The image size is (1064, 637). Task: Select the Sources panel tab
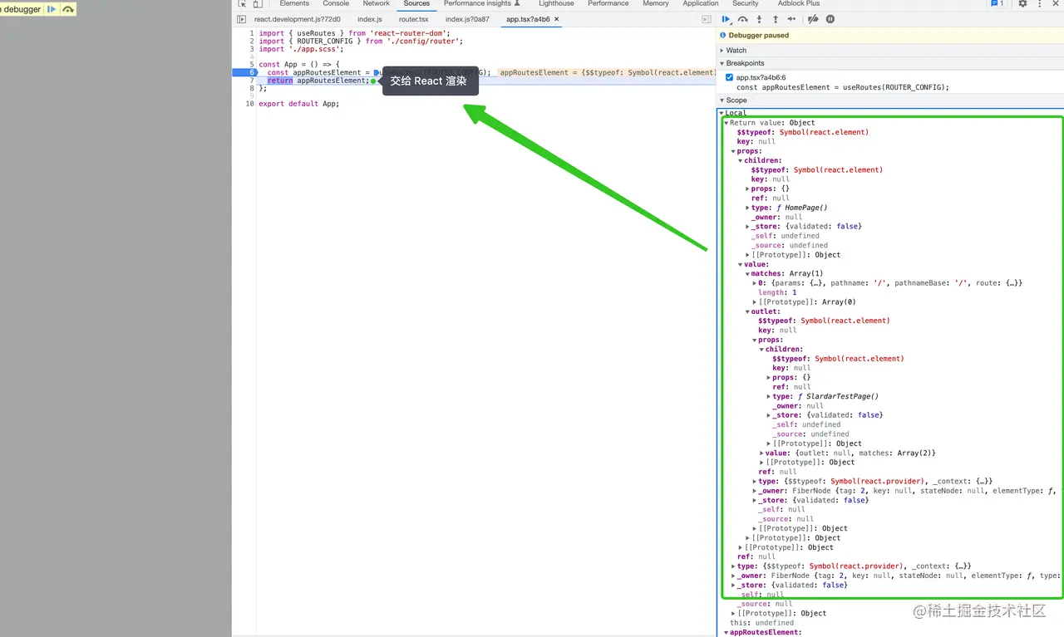(416, 4)
